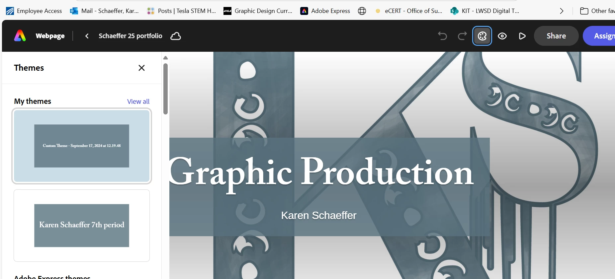Open the Mail - Schaeffer bookmark

tap(104, 11)
